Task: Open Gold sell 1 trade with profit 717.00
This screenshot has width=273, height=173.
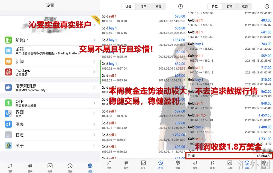Action: click(x=230, y=70)
